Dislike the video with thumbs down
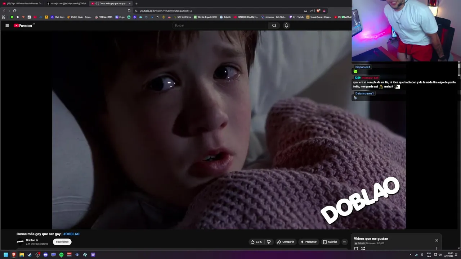Screen dimensions: 461x259 (x=269, y=242)
